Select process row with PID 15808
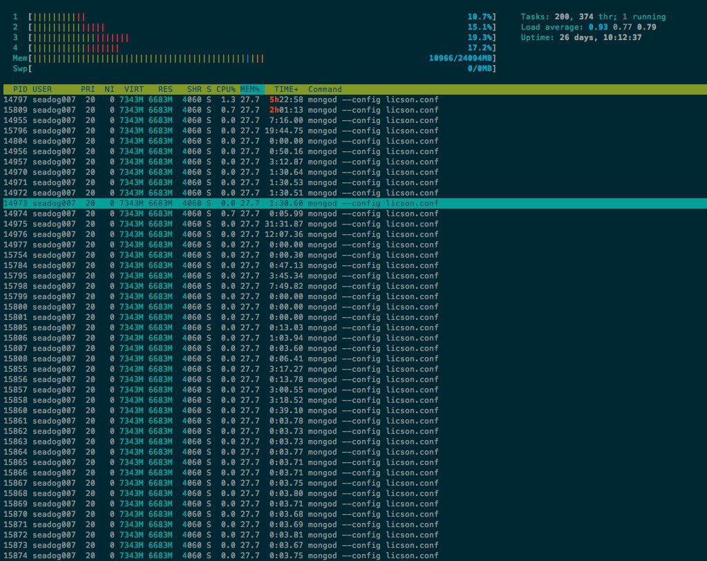The width and height of the screenshot is (707, 561). click(354, 359)
